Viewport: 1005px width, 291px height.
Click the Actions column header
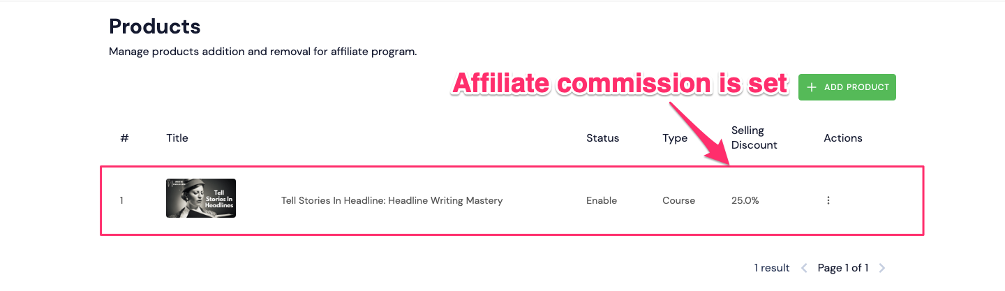[x=843, y=137]
